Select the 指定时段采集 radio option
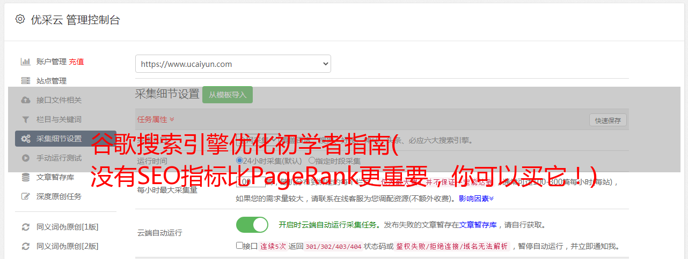 coord(312,161)
